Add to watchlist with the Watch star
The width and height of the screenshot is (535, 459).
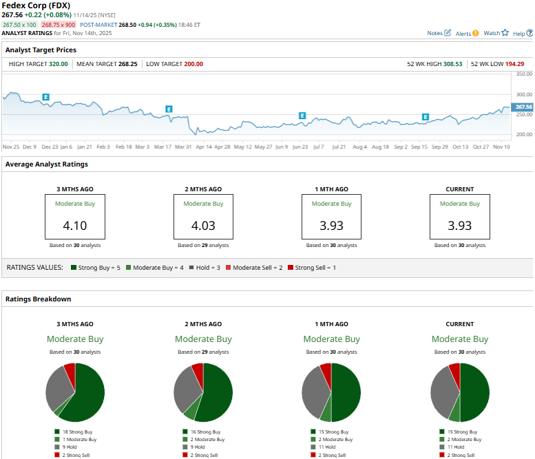[x=505, y=33]
